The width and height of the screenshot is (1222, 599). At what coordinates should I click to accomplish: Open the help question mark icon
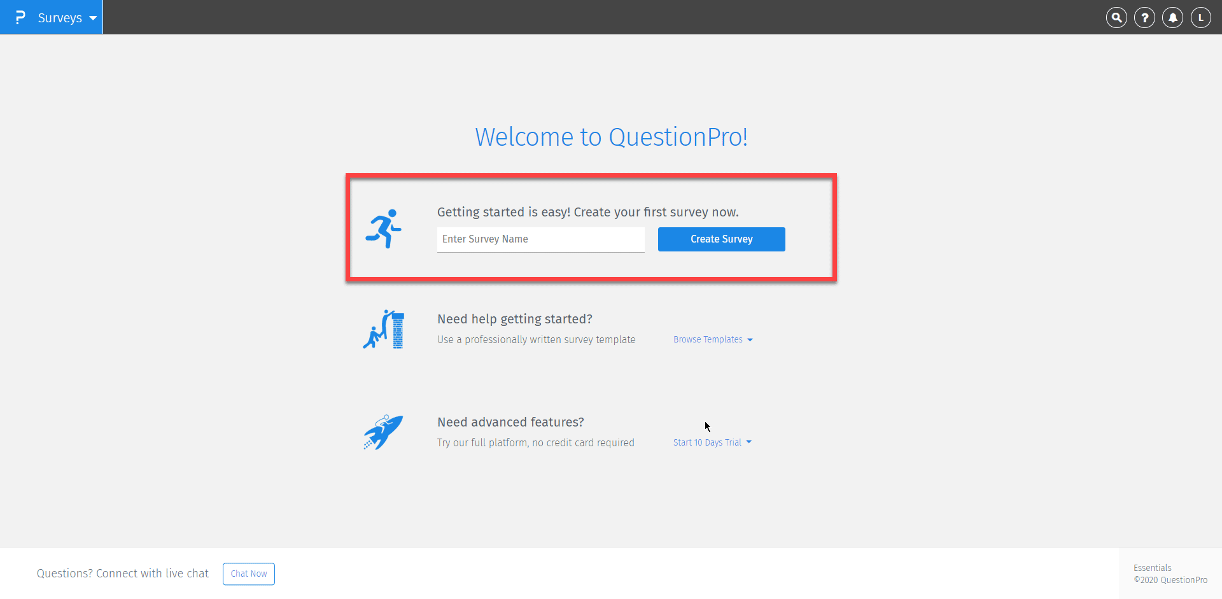tap(1144, 18)
